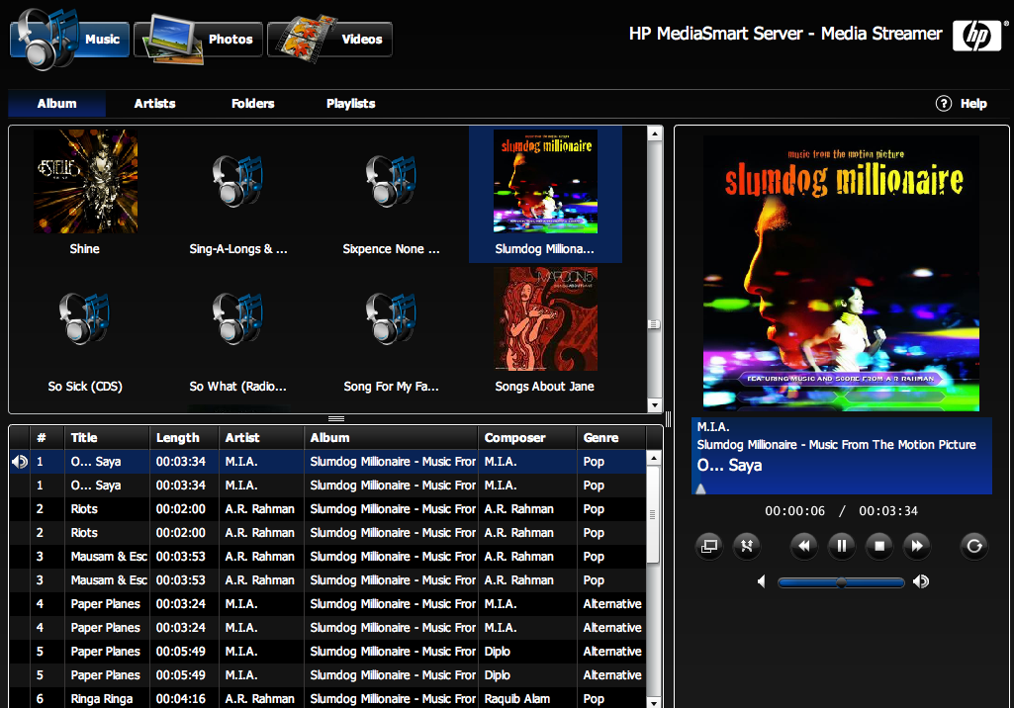Stop playback

click(x=879, y=547)
